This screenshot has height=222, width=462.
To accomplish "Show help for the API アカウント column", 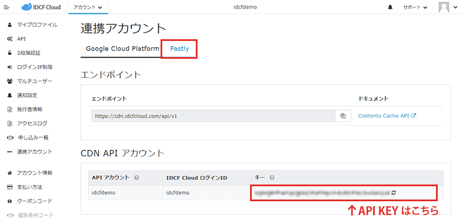I will click(x=136, y=178).
